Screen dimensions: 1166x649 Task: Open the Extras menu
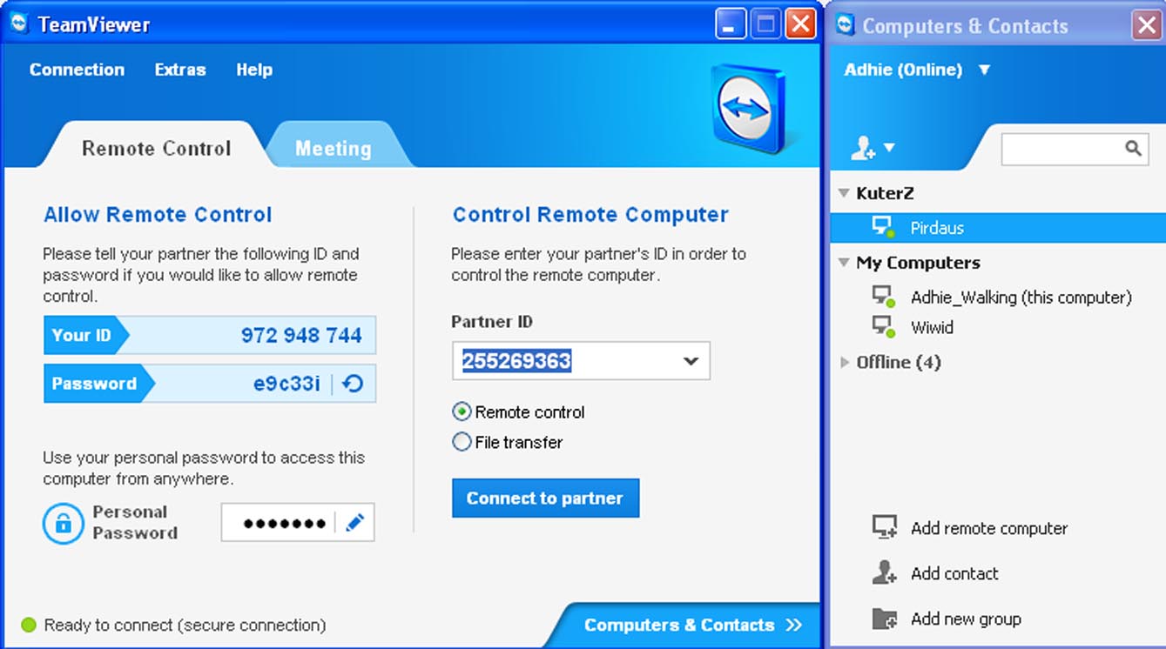click(180, 70)
